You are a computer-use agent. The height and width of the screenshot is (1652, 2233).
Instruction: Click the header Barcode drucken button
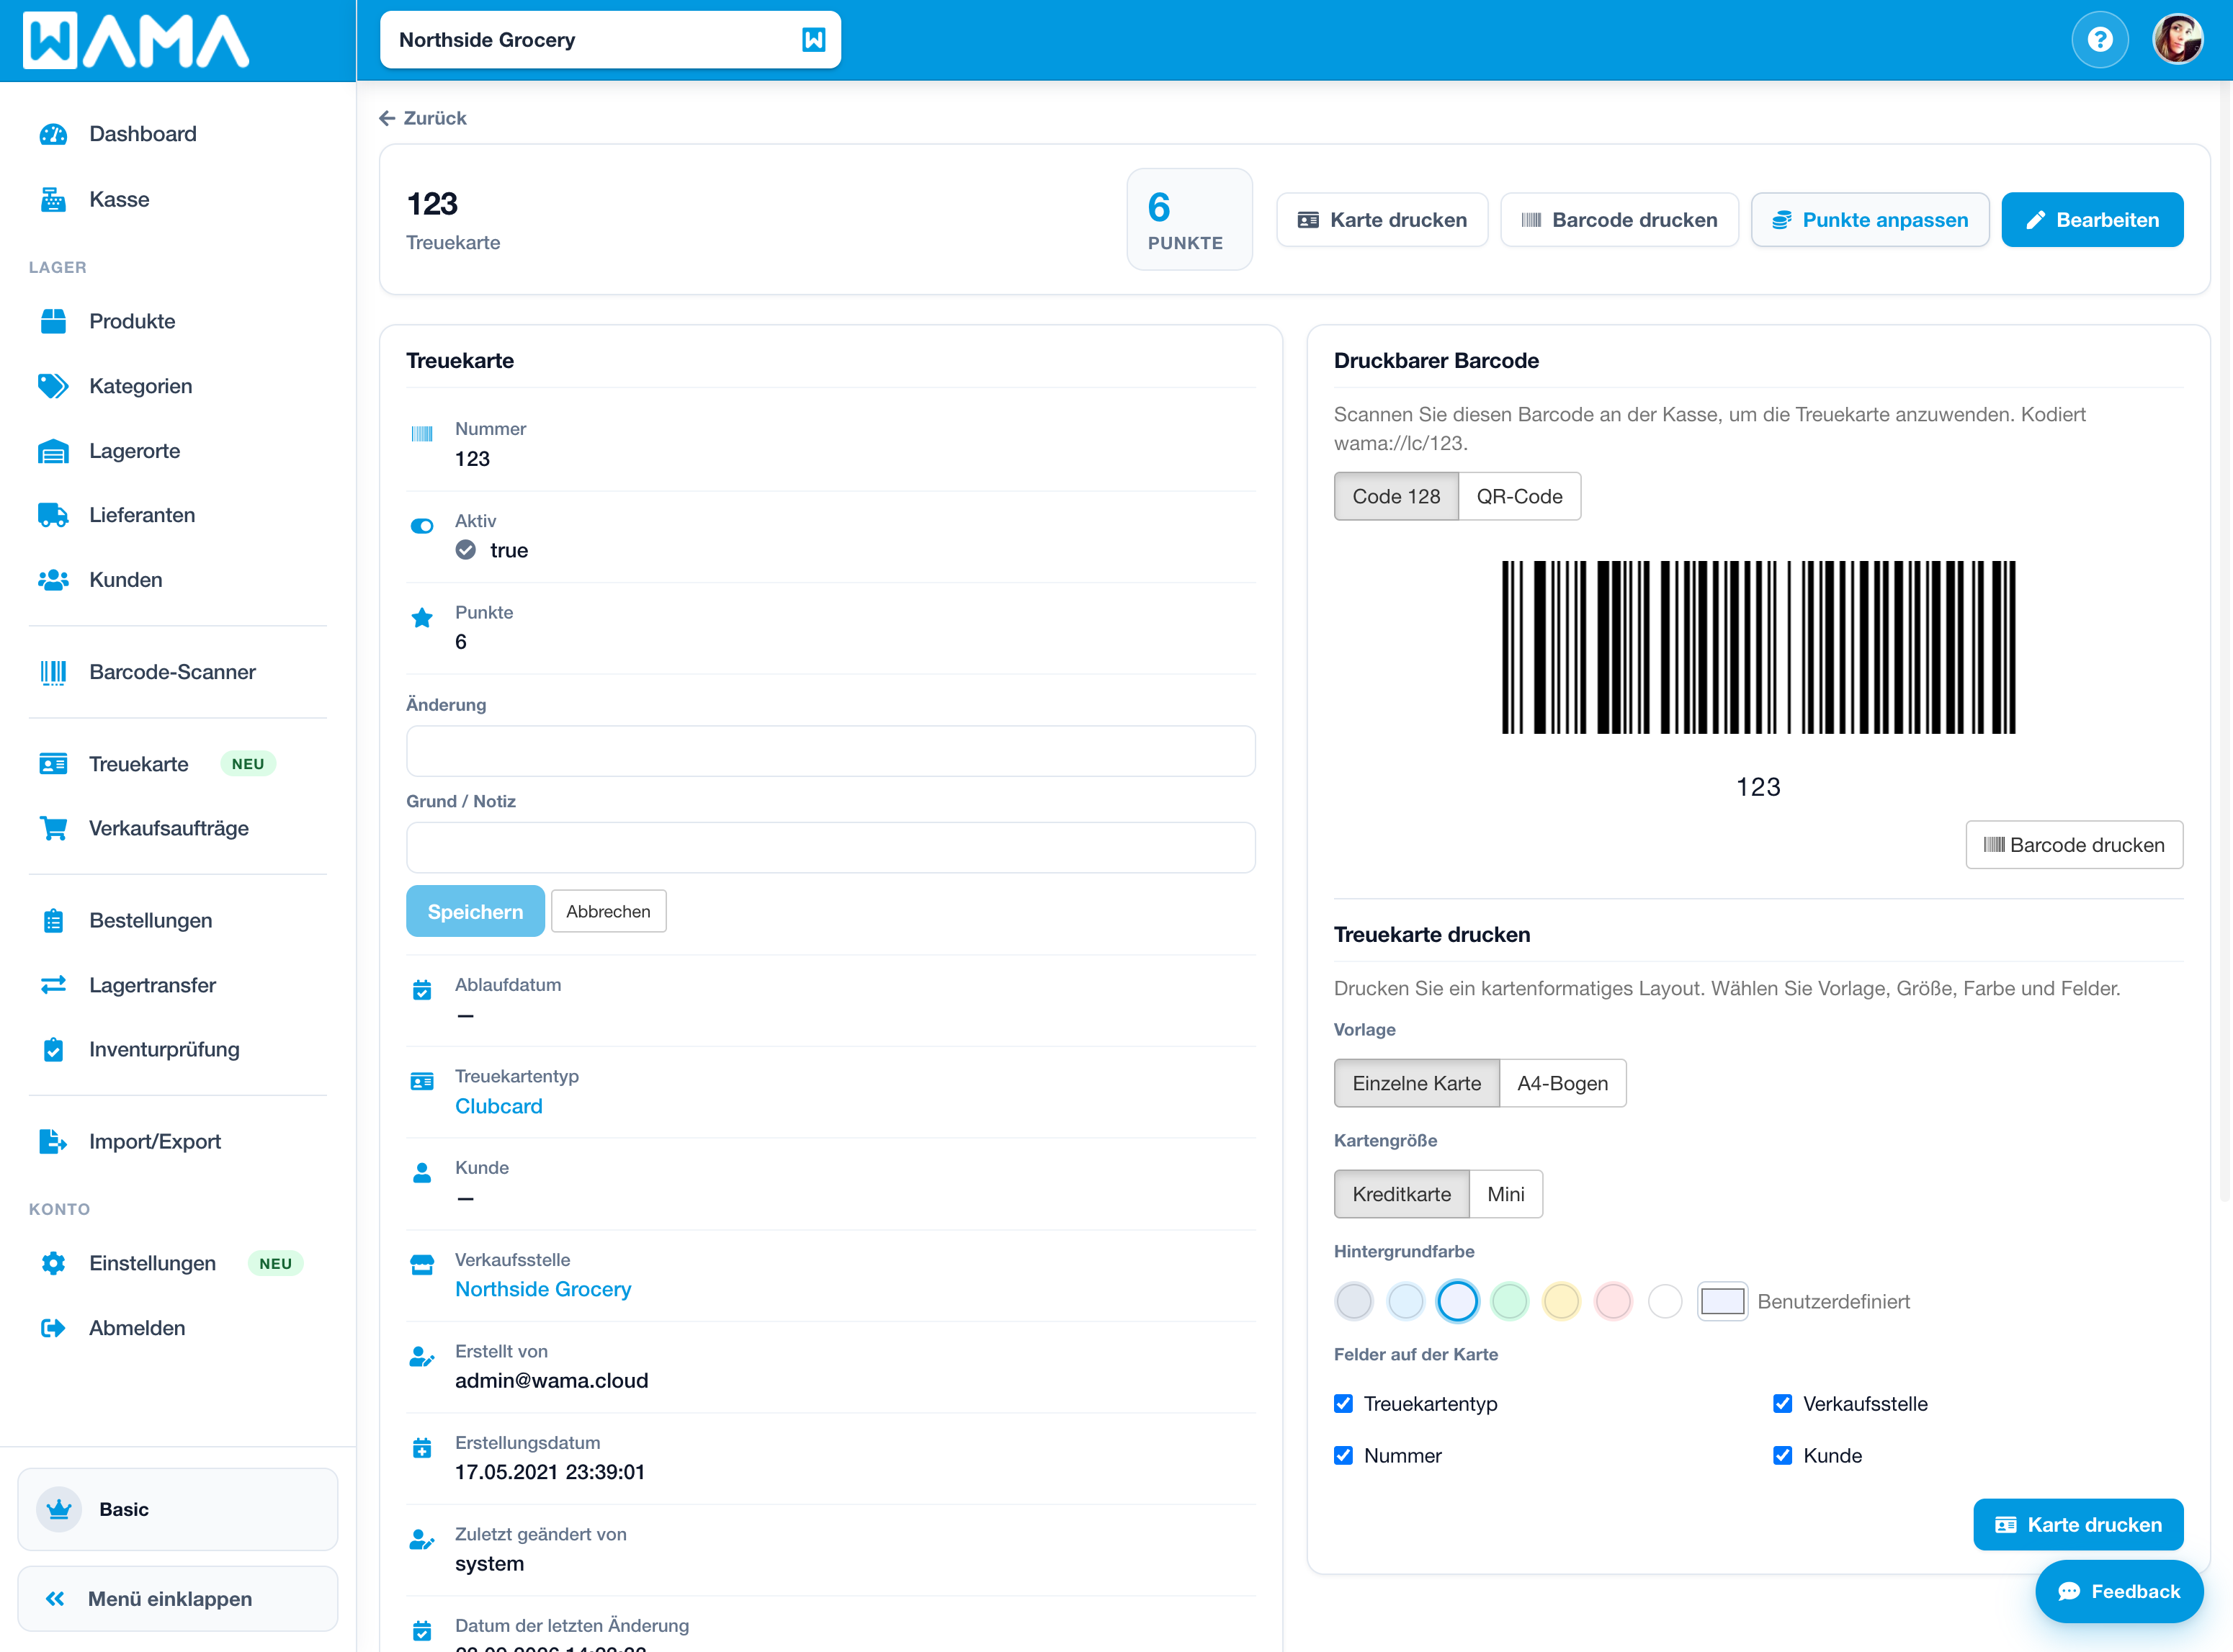pos(1619,220)
